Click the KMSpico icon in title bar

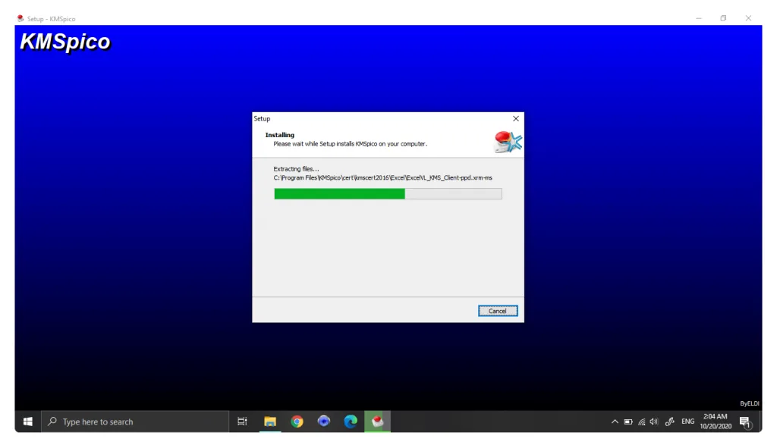[x=20, y=18]
